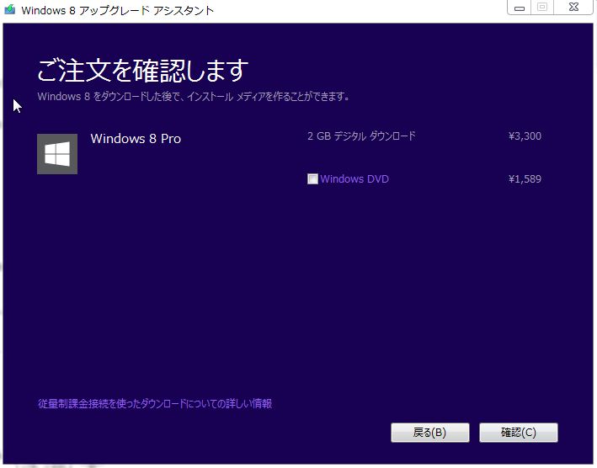
Task: Click the install media subtitle text
Action: (194, 97)
